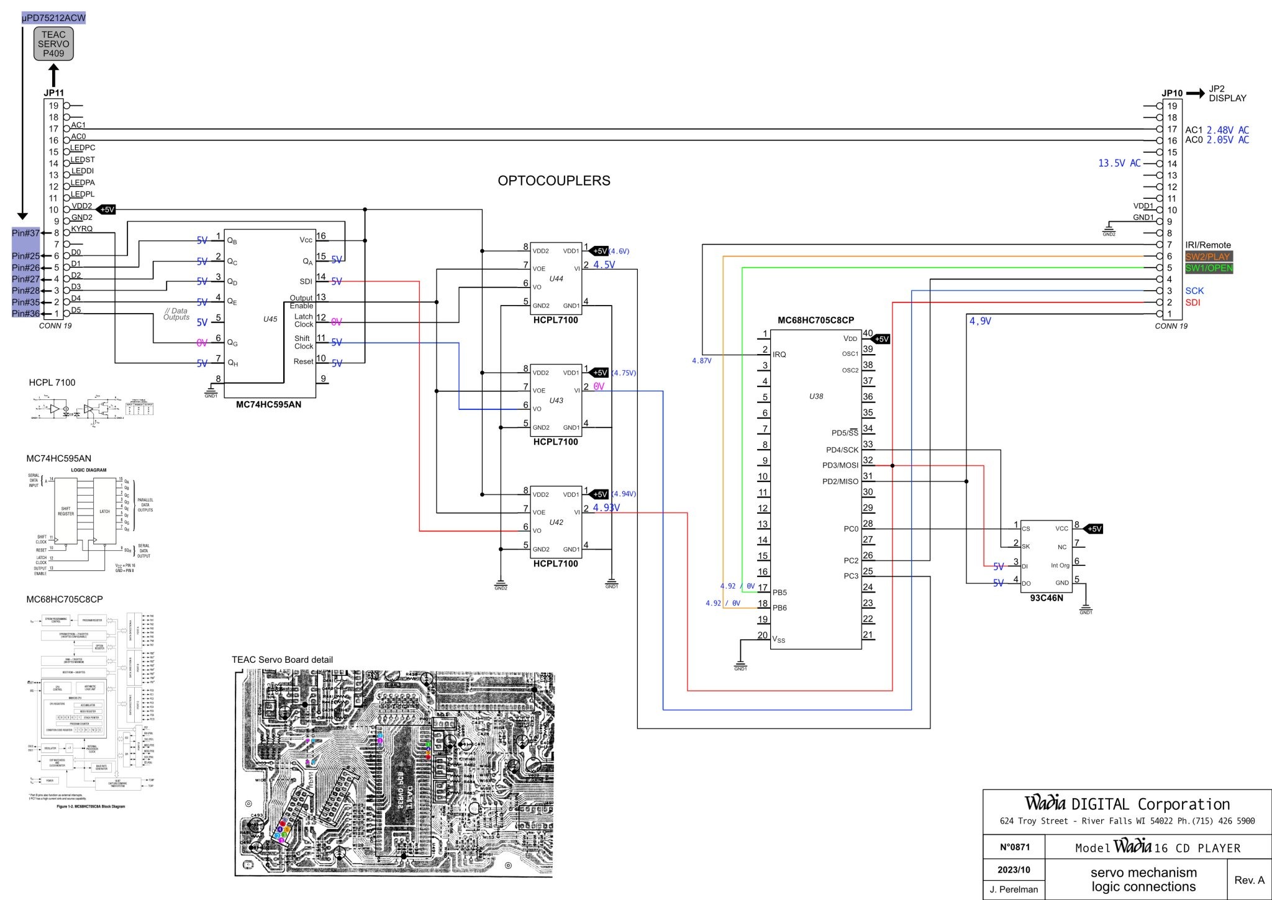Click the CONN 19 label under JP10
The image size is (1272, 900).
point(1171,326)
